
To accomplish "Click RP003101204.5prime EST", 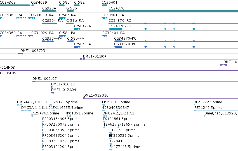I will tap(43, 150).
